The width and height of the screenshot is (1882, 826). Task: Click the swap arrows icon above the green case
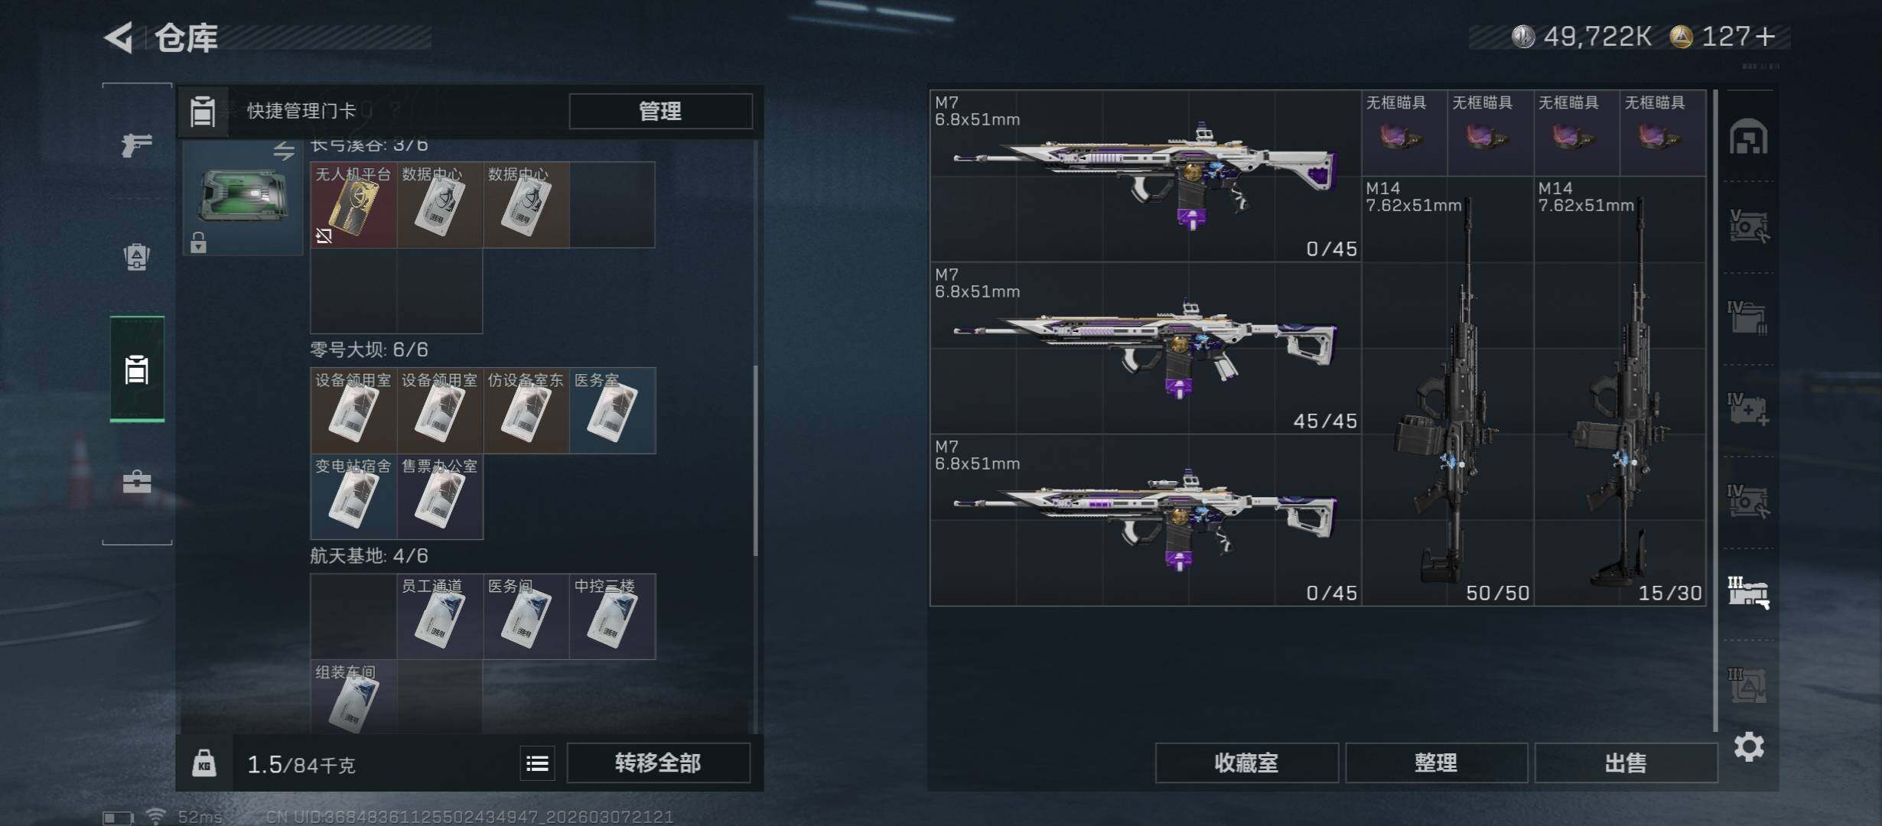tap(284, 150)
